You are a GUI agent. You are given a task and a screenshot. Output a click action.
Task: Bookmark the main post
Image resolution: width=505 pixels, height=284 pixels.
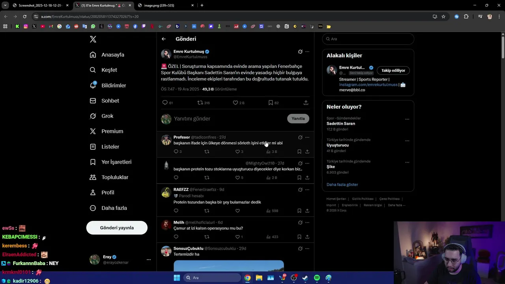coord(271,103)
